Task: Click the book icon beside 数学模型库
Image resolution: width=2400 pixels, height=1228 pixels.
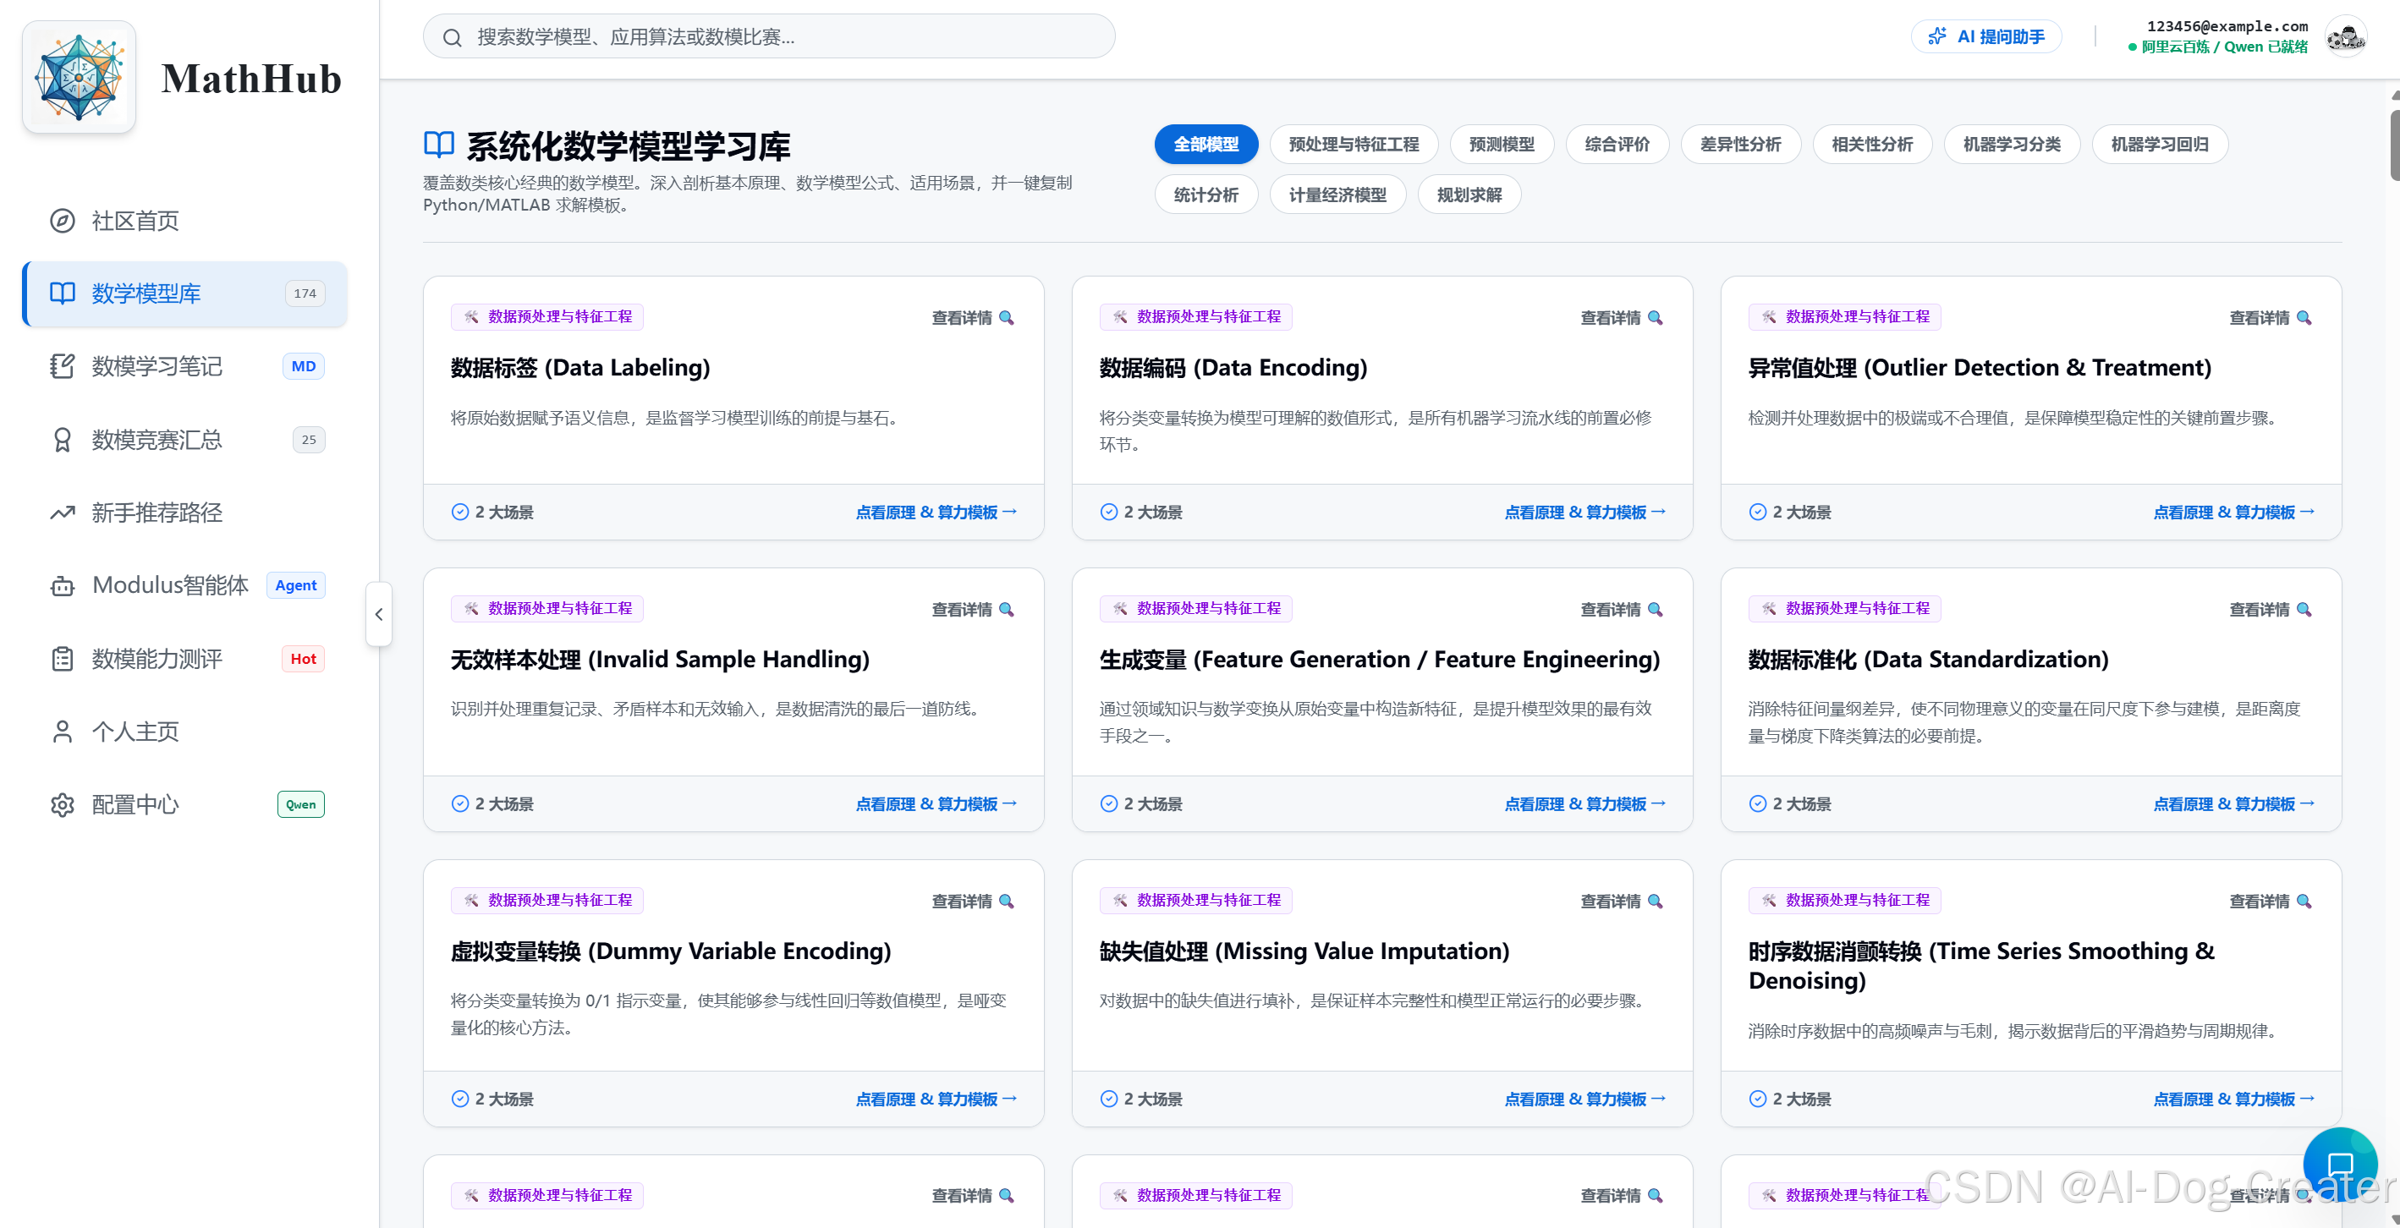Action: pos(63,293)
